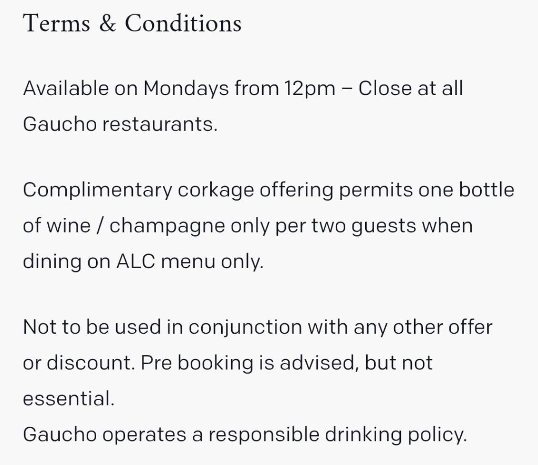The image size is (538, 465).
Task: Click the word 'essential.'
Action: [x=68, y=399]
